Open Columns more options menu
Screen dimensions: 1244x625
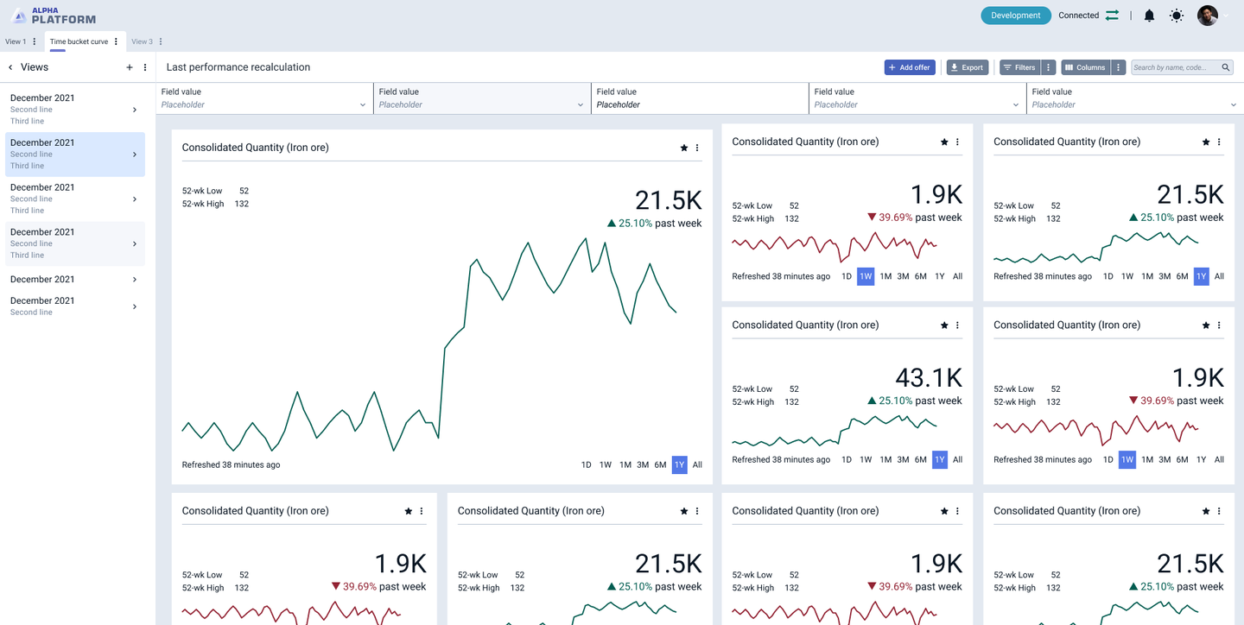point(1118,67)
